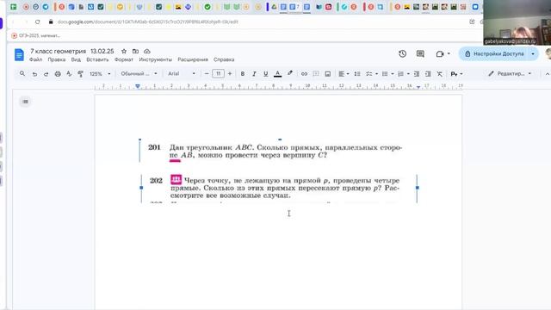551x310 pixels.
Task: Open the Arial font dropdown
Action: [182, 74]
